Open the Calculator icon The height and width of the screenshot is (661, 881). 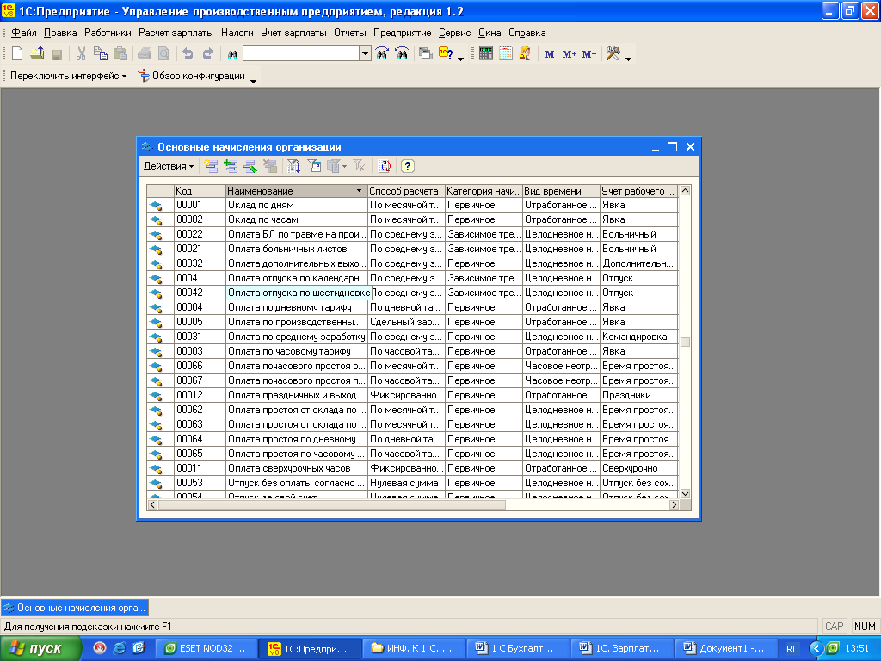tap(486, 53)
